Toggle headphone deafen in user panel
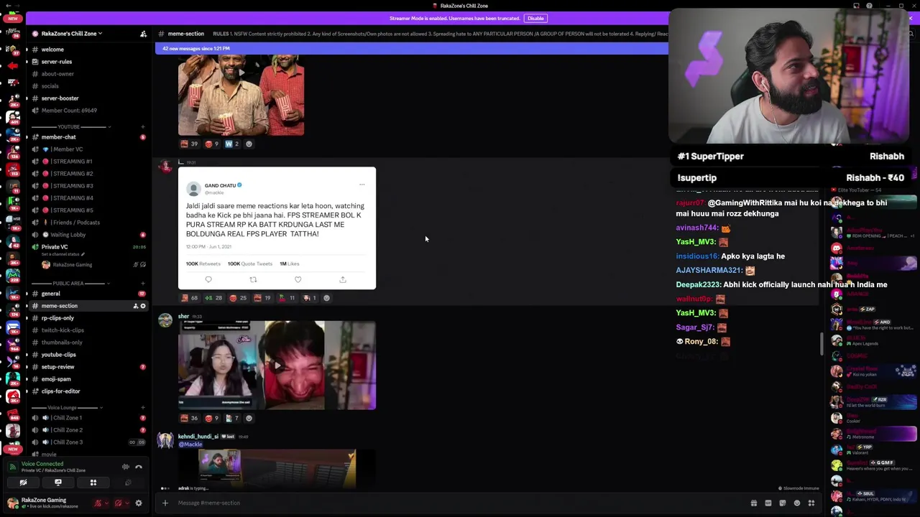Viewport: 920px width, 517px height. (x=118, y=503)
